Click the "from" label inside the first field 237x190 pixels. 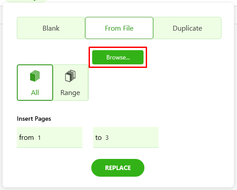click(x=27, y=138)
